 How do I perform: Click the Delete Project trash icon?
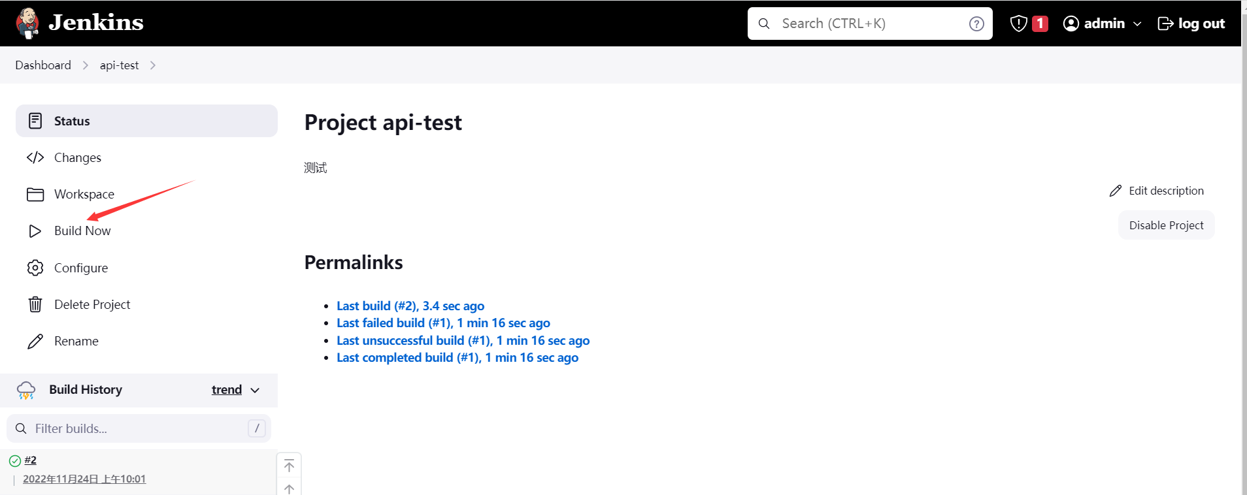(x=35, y=304)
